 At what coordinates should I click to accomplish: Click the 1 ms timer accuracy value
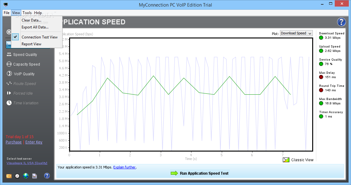tap(328, 117)
